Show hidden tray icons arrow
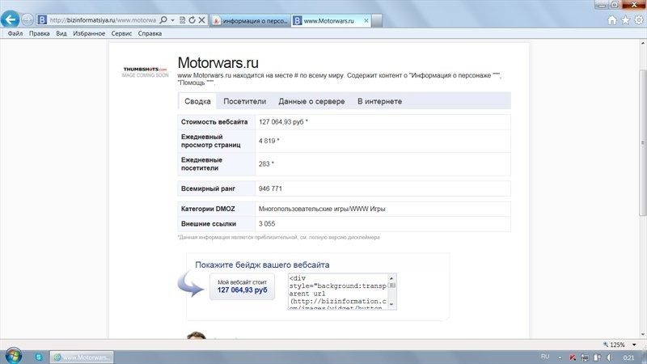This screenshot has width=647, height=364. 560,358
